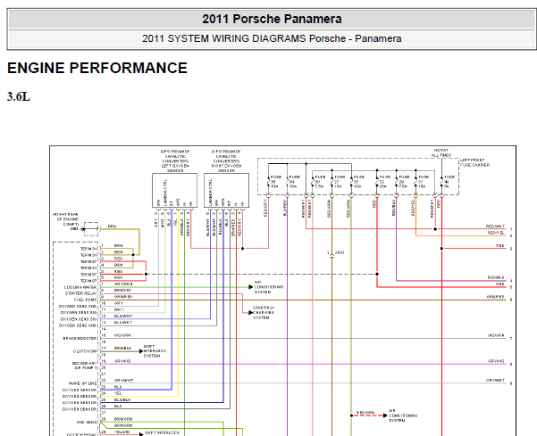Click the 'X822' connector label

point(340,253)
